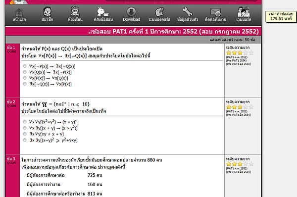Select answer ∃x∃y[(x−y)² ≥ y²+9xy]
The width and height of the screenshot is (297, 197).
25,140
